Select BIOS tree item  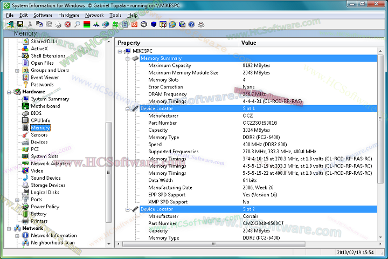click(36, 113)
